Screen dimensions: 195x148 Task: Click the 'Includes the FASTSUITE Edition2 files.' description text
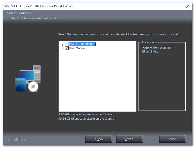click(157, 50)
